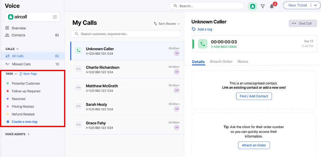This screenshot has width=321, height=157.
Task: Open the Matthew McGrath call
Action: click(127, 88)
